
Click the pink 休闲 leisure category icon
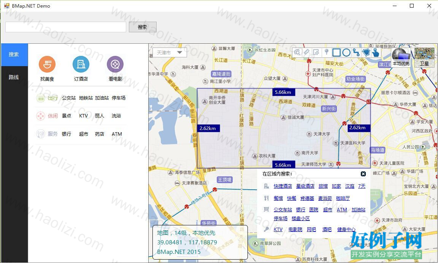click(41, 116)
